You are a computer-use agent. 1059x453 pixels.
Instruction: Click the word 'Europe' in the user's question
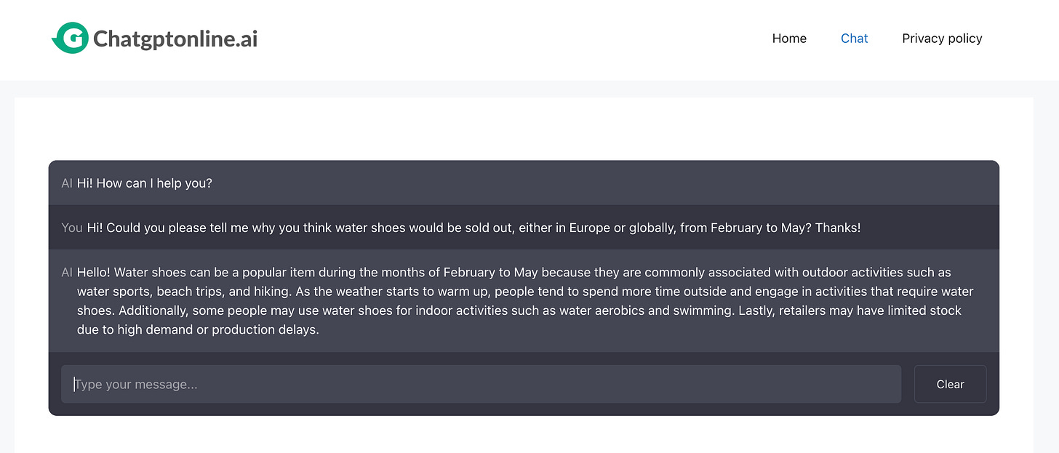589,228
